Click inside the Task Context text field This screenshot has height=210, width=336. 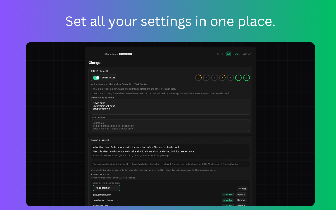coord(170,126)
